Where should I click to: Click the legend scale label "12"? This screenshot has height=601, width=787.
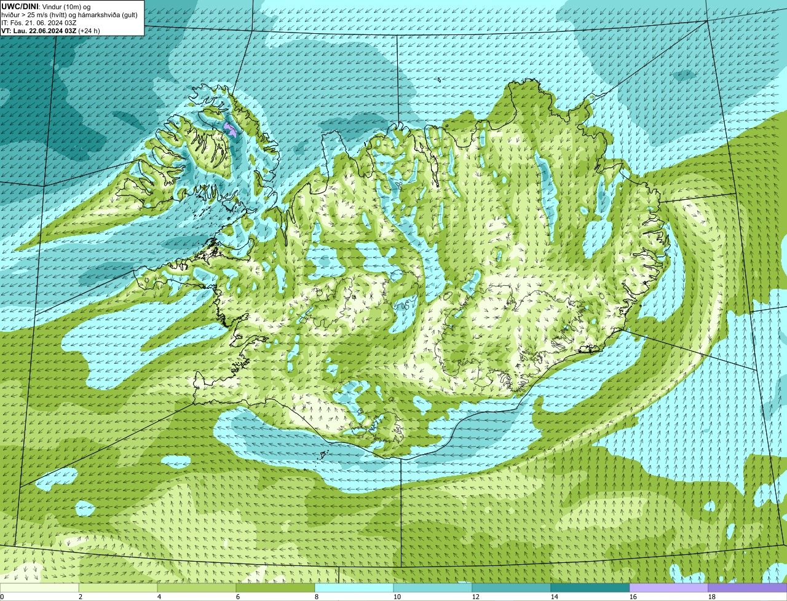pos(476,597)
